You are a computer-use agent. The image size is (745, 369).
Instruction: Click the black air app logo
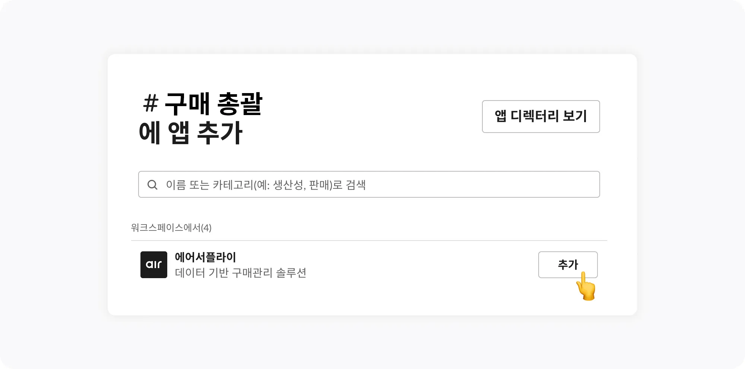click(x=153, y=265)
